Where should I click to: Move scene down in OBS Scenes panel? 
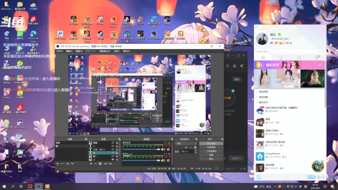[x=72, y=164]
